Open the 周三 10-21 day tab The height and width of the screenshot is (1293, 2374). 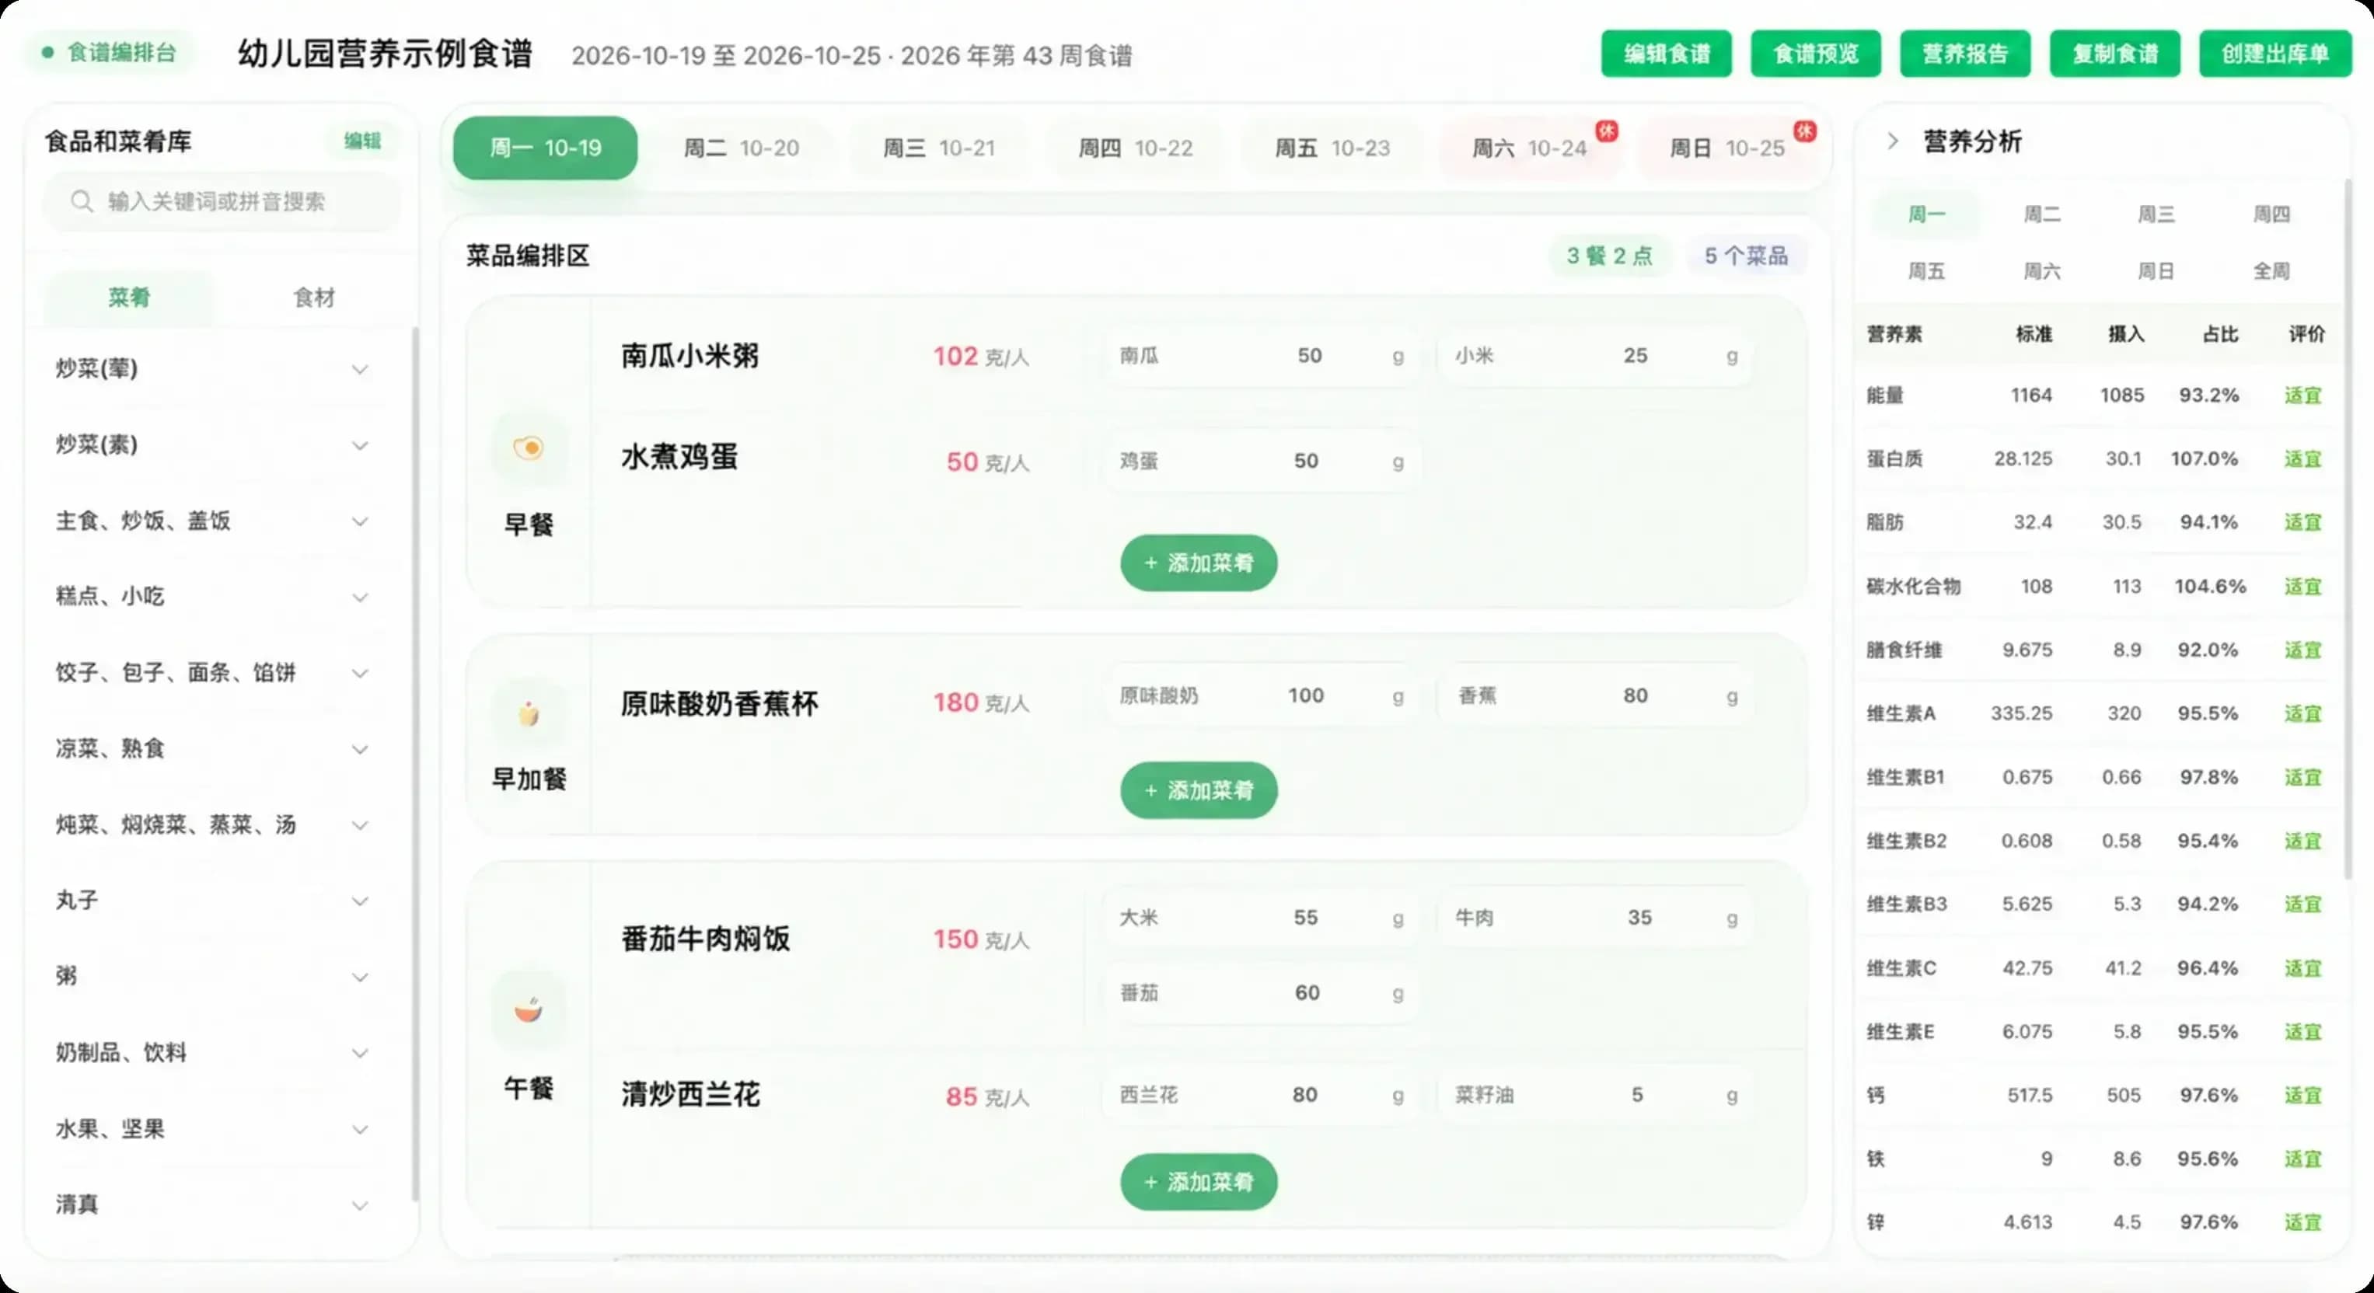(x=939, y=148)
